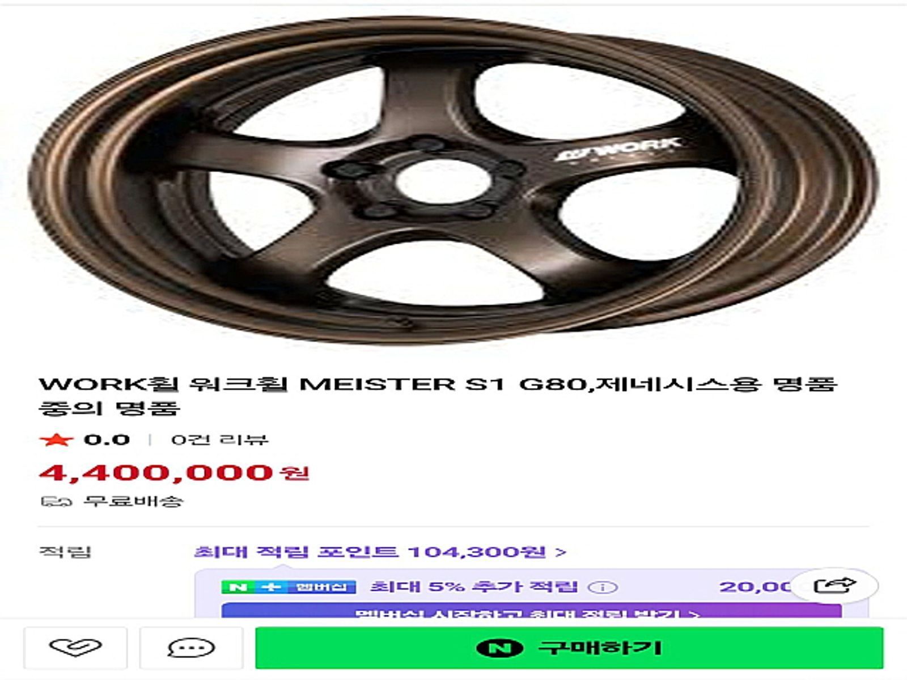Image resolution: width=907 pixels, height=680 pixels.
Task: Click the WORK휠 MEISTER S1 G80 product title
Action: click(438, 396)
